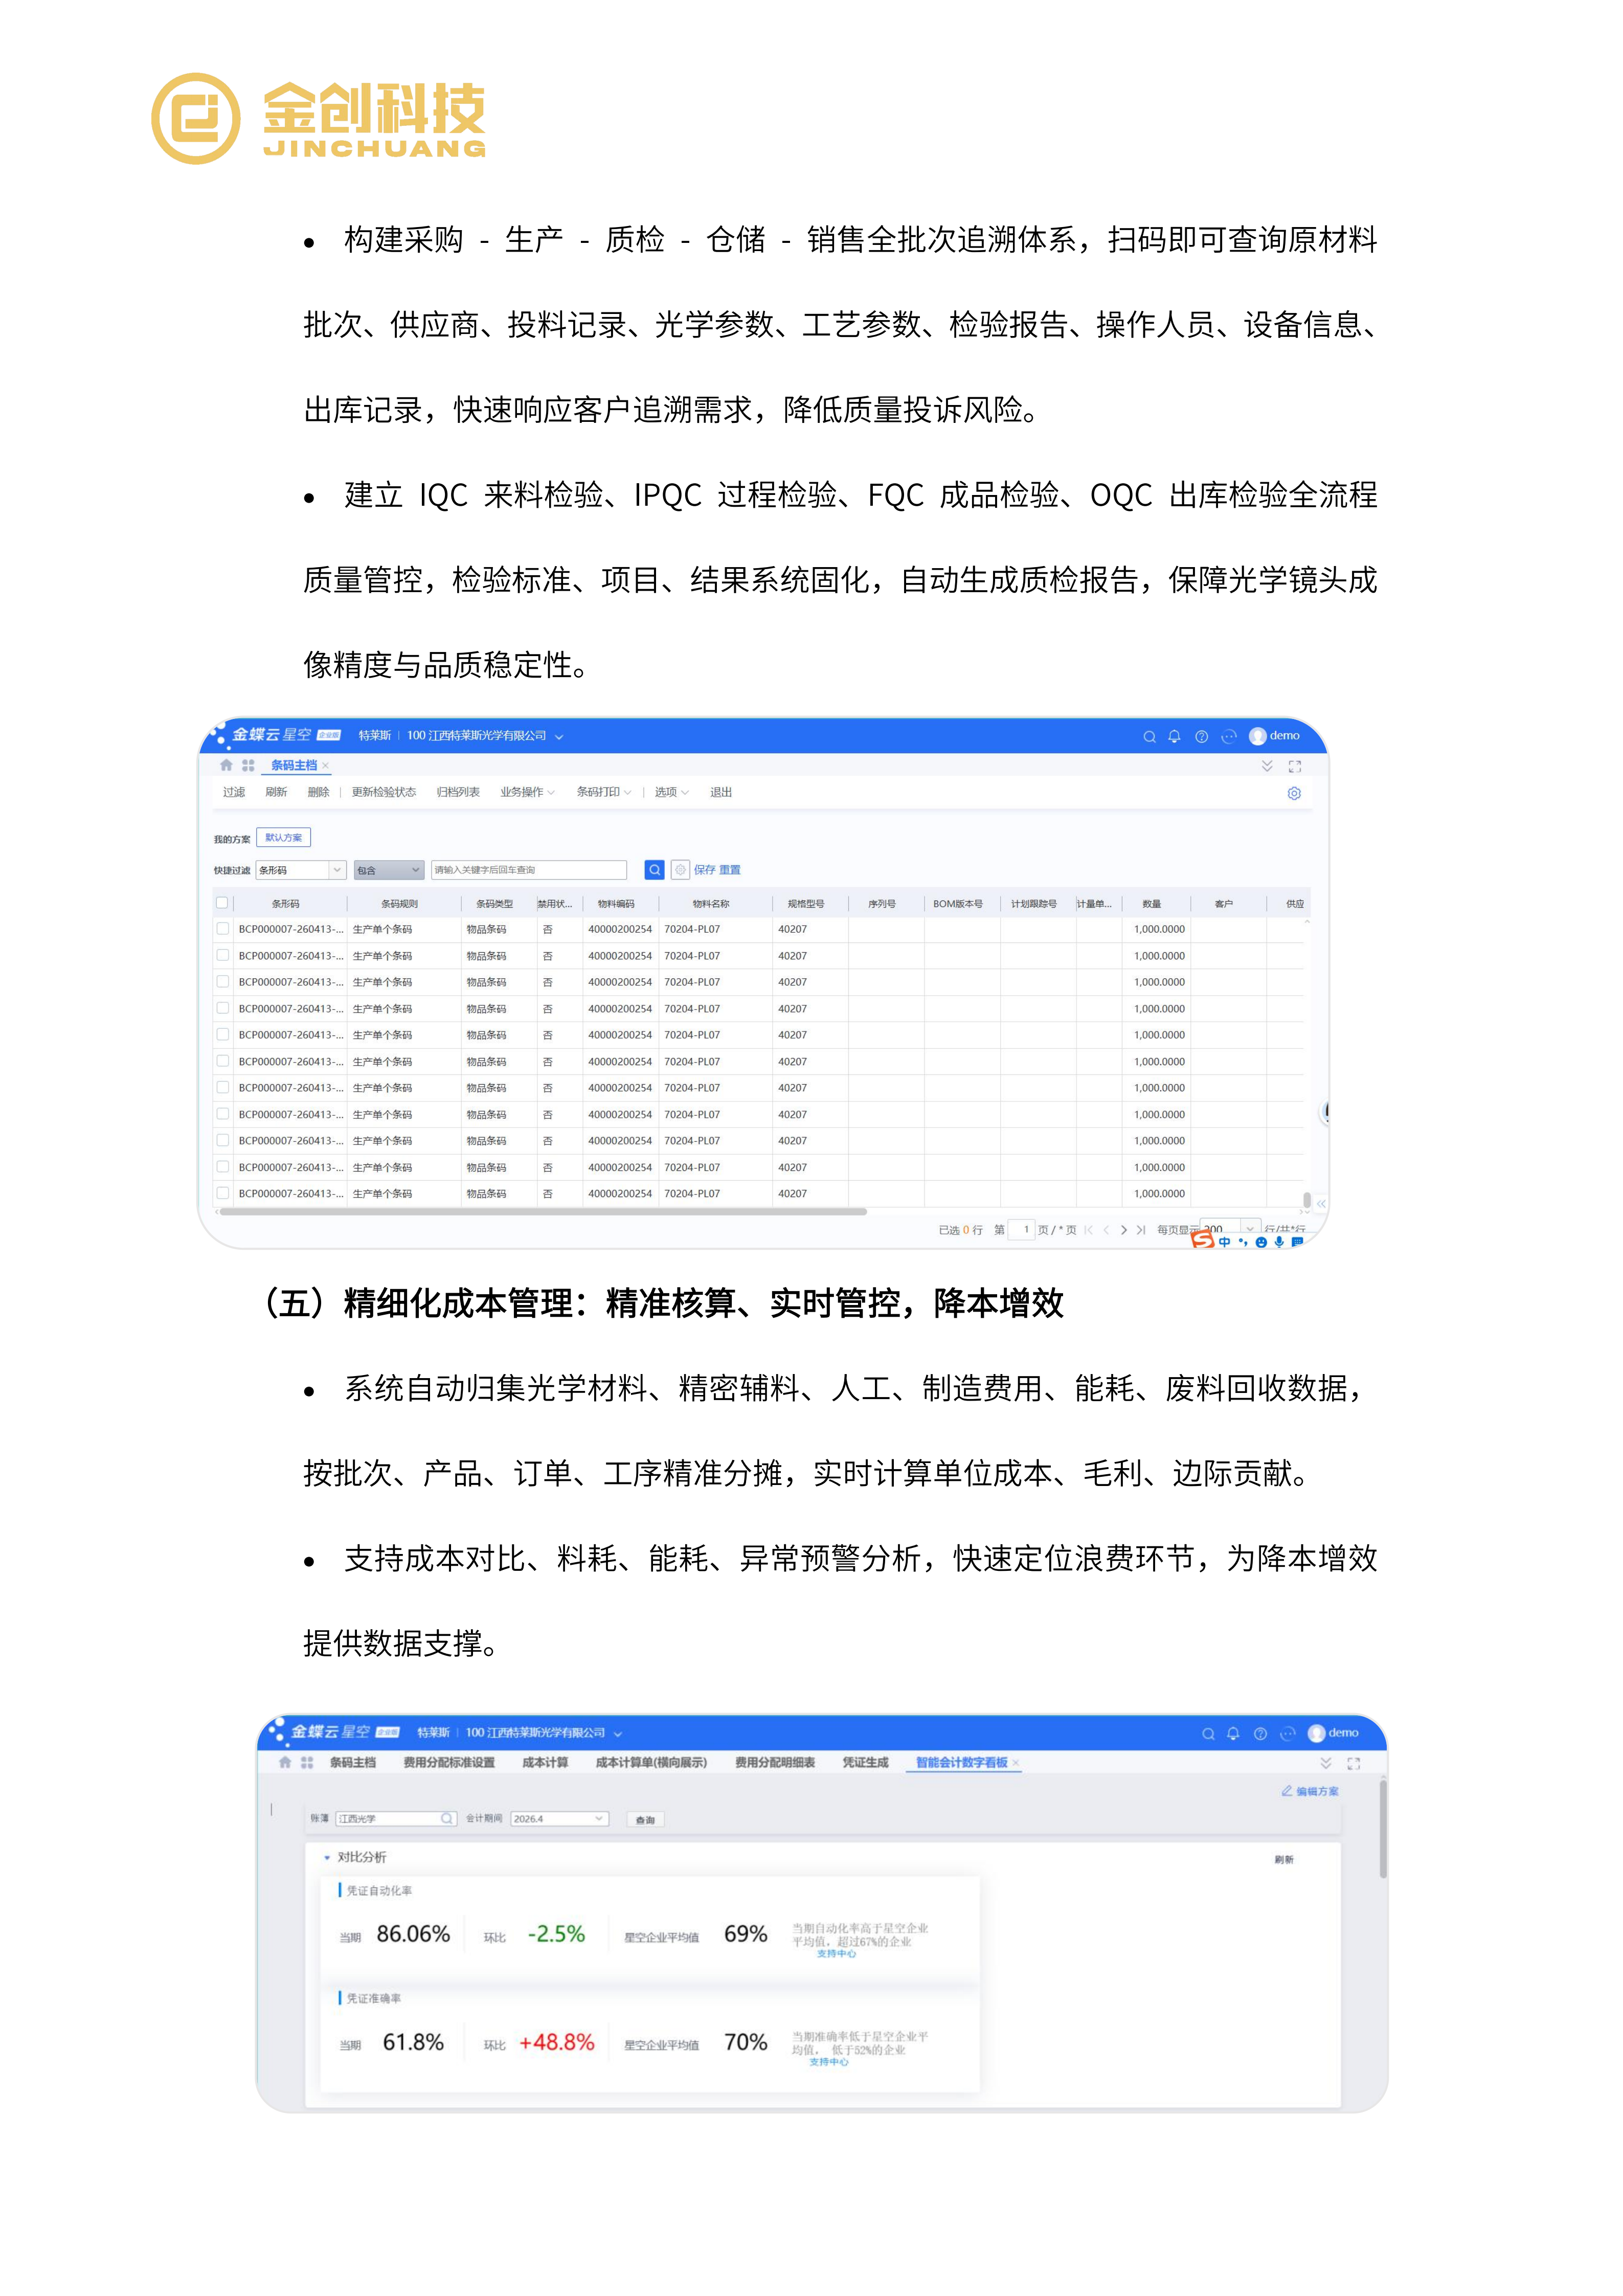The image size is (1623, 2296).
Task: Jump to last page arrow in pager
Action: tap(1141, 1230)
